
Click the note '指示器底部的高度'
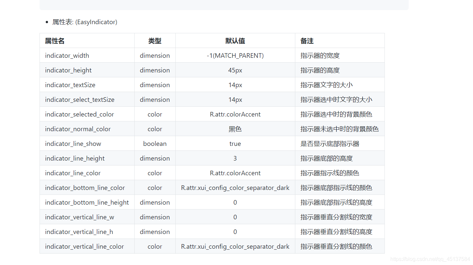pos(327,158)
